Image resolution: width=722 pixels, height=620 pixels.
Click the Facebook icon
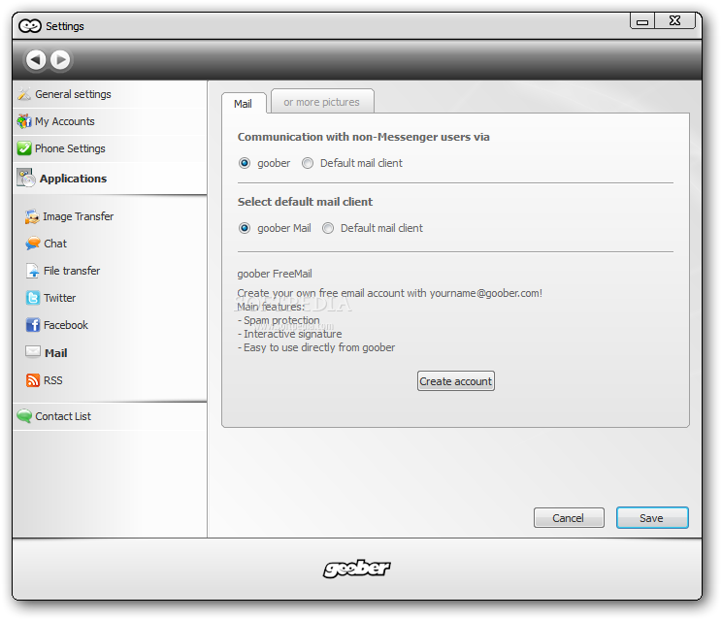33,325
